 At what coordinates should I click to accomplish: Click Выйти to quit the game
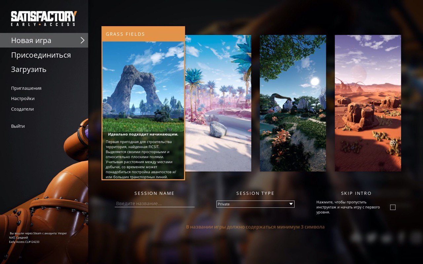point(18,126)
